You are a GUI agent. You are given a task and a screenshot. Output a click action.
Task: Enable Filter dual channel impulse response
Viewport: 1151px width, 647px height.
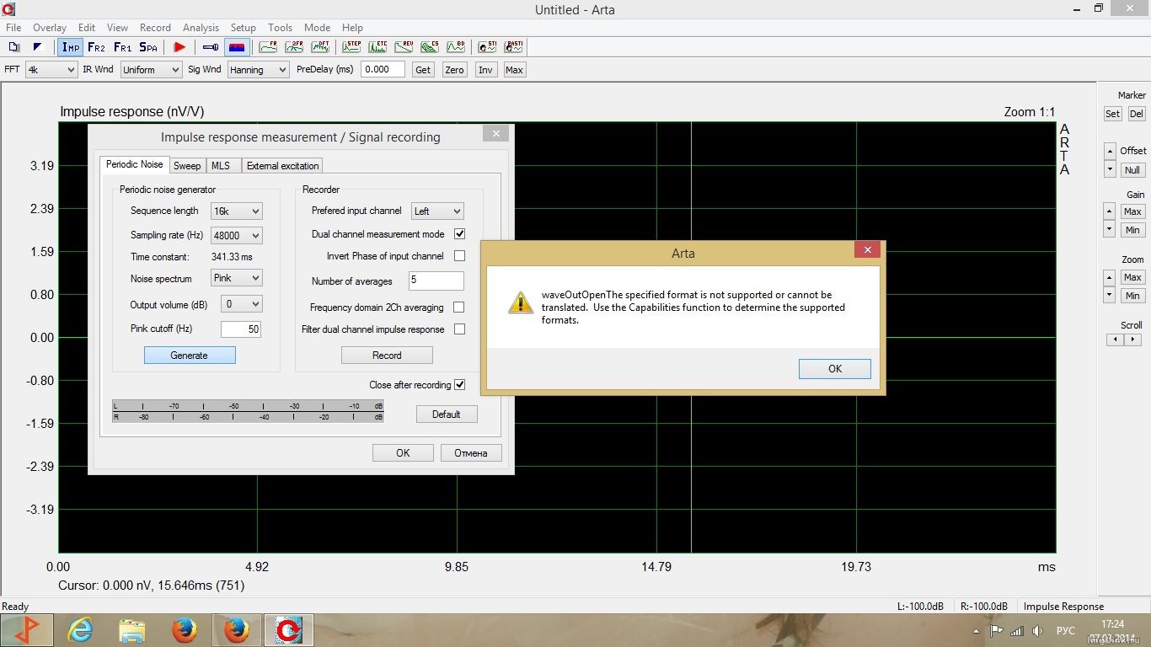point(459,329)
